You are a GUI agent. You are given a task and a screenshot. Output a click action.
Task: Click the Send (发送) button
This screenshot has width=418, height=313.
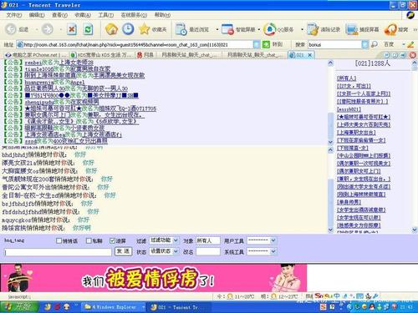(x=123, y=251)
